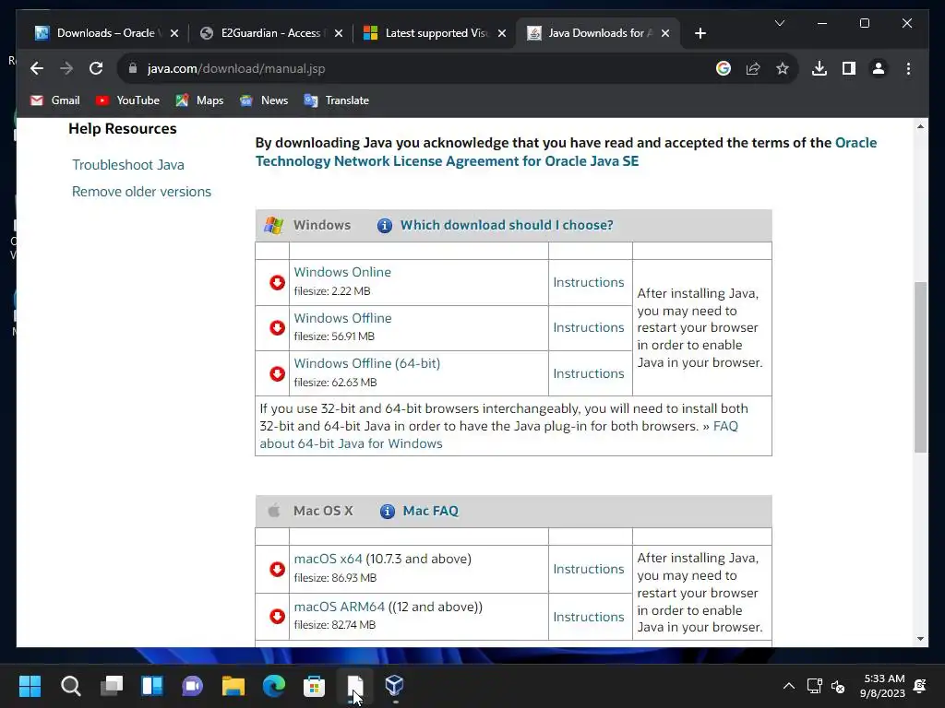This screenshot has height=708, width=945.
Task: Launch File Explorer from the taskbar
Action: point(233,686)
